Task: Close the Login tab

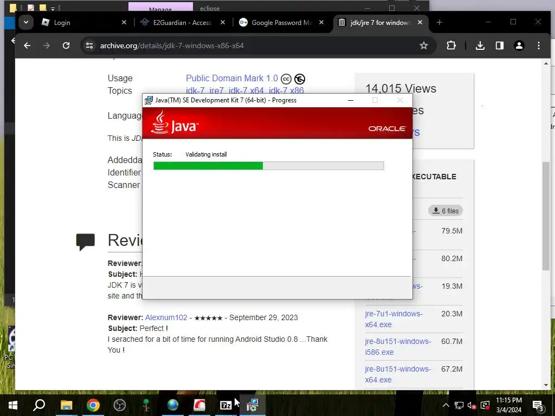Action: coord(124,22)
